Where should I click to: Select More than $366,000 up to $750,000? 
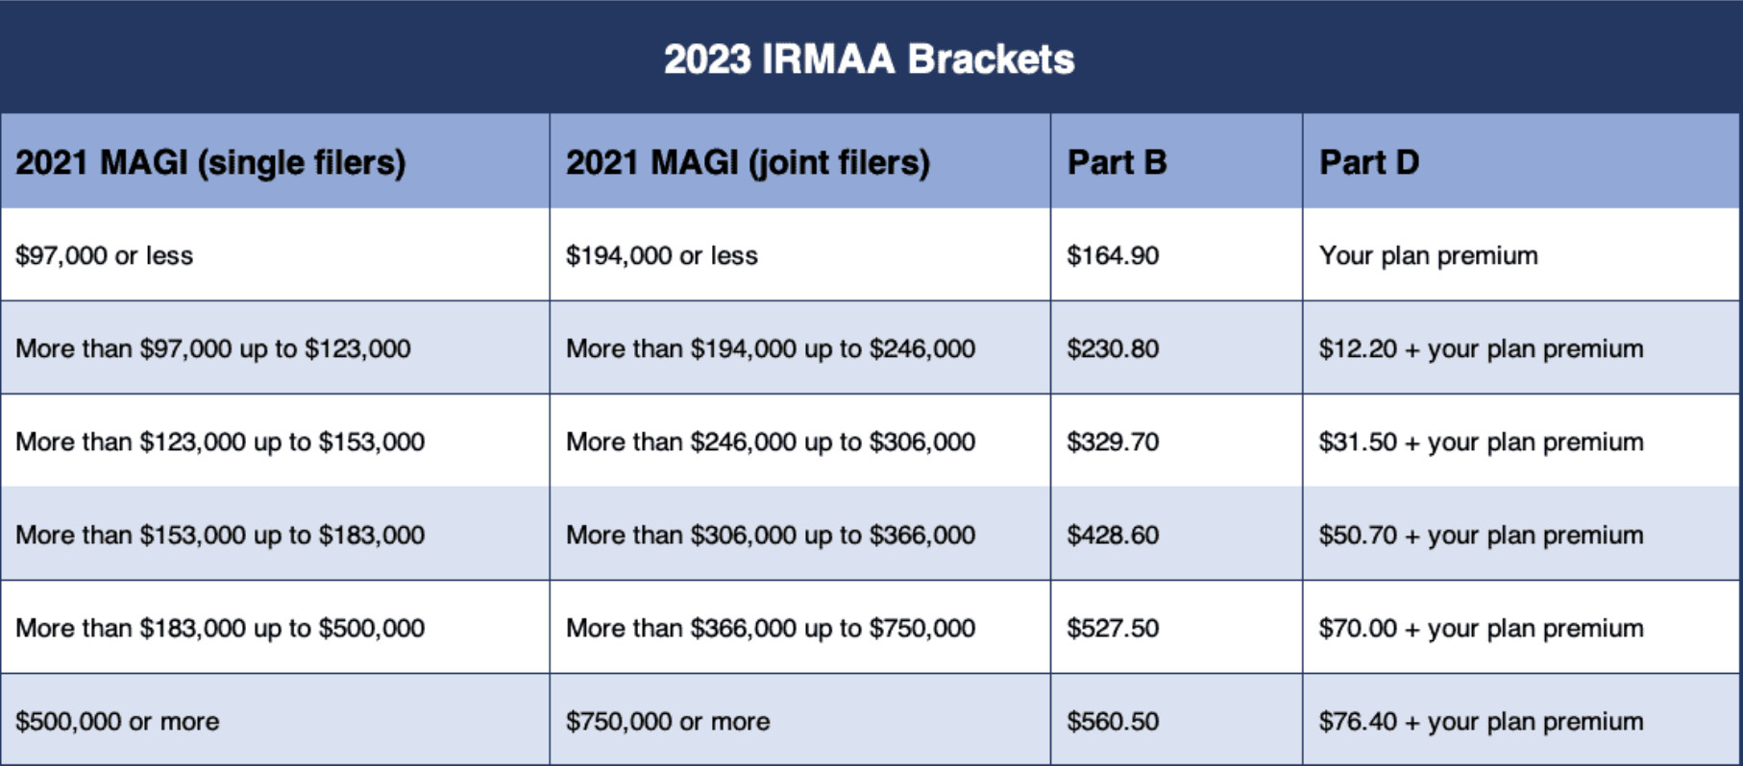pyautogui.click(x=770, y=628)
